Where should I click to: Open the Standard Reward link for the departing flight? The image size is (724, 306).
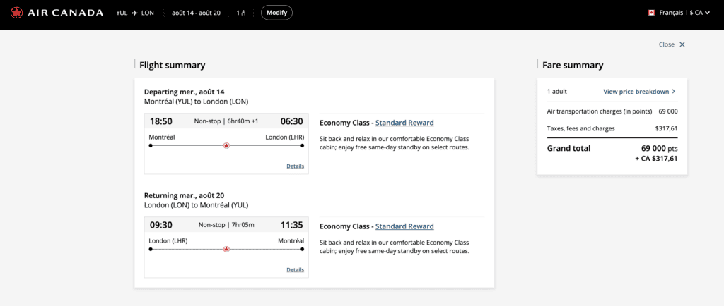point(404,123)
